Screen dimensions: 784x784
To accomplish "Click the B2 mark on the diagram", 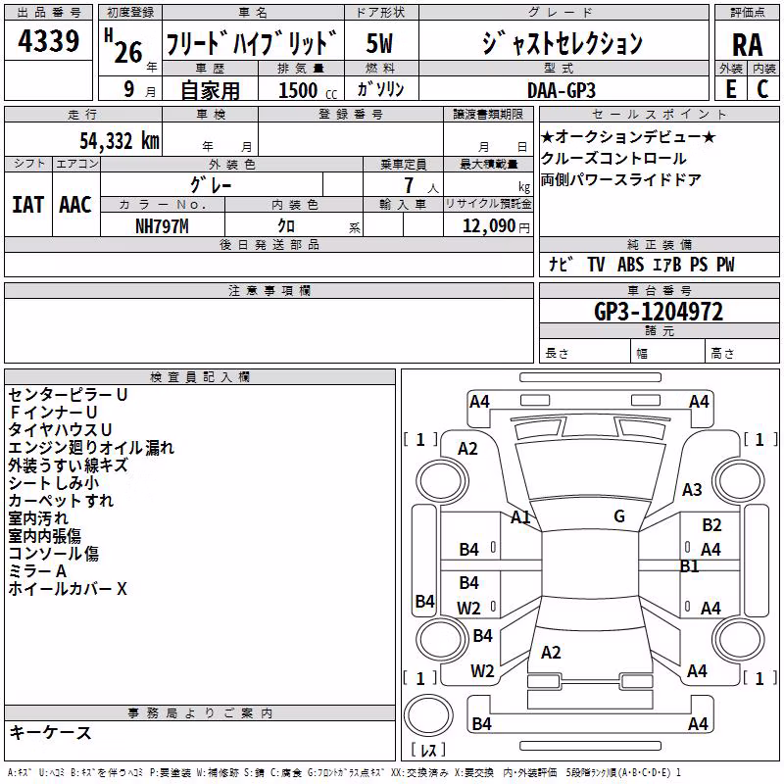I will click(x=711, y=525).
